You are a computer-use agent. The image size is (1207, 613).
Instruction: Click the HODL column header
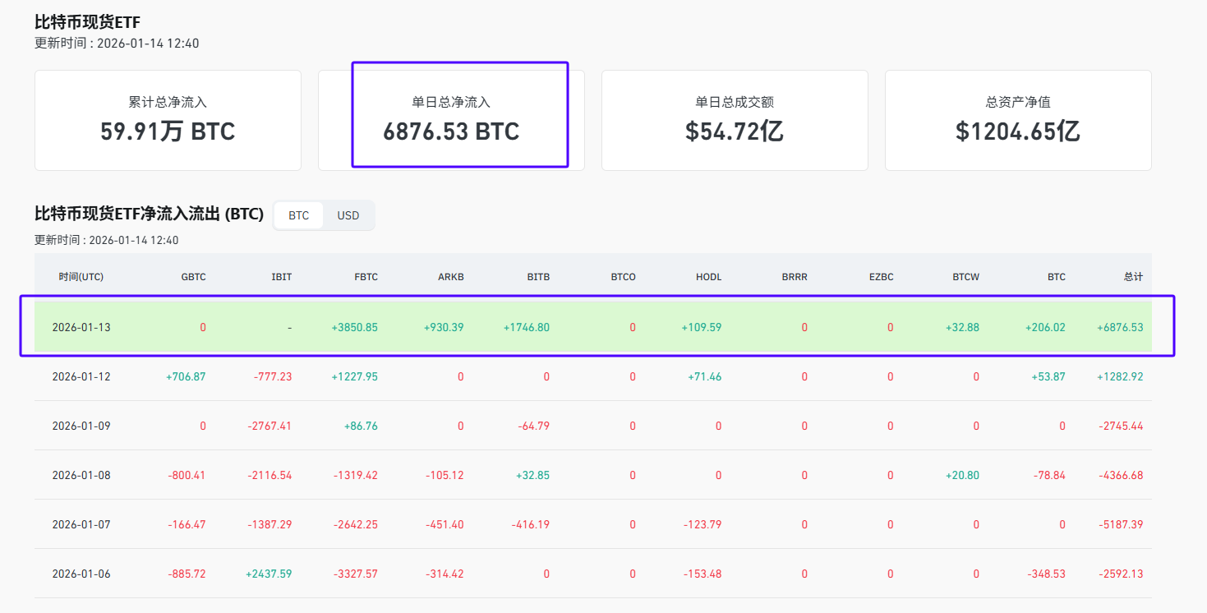pyautogui.click(x=708, y=277)
